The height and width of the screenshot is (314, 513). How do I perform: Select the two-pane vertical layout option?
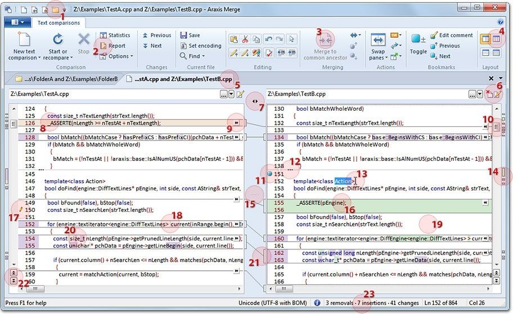pyautogui.click(x=485, y=39)
